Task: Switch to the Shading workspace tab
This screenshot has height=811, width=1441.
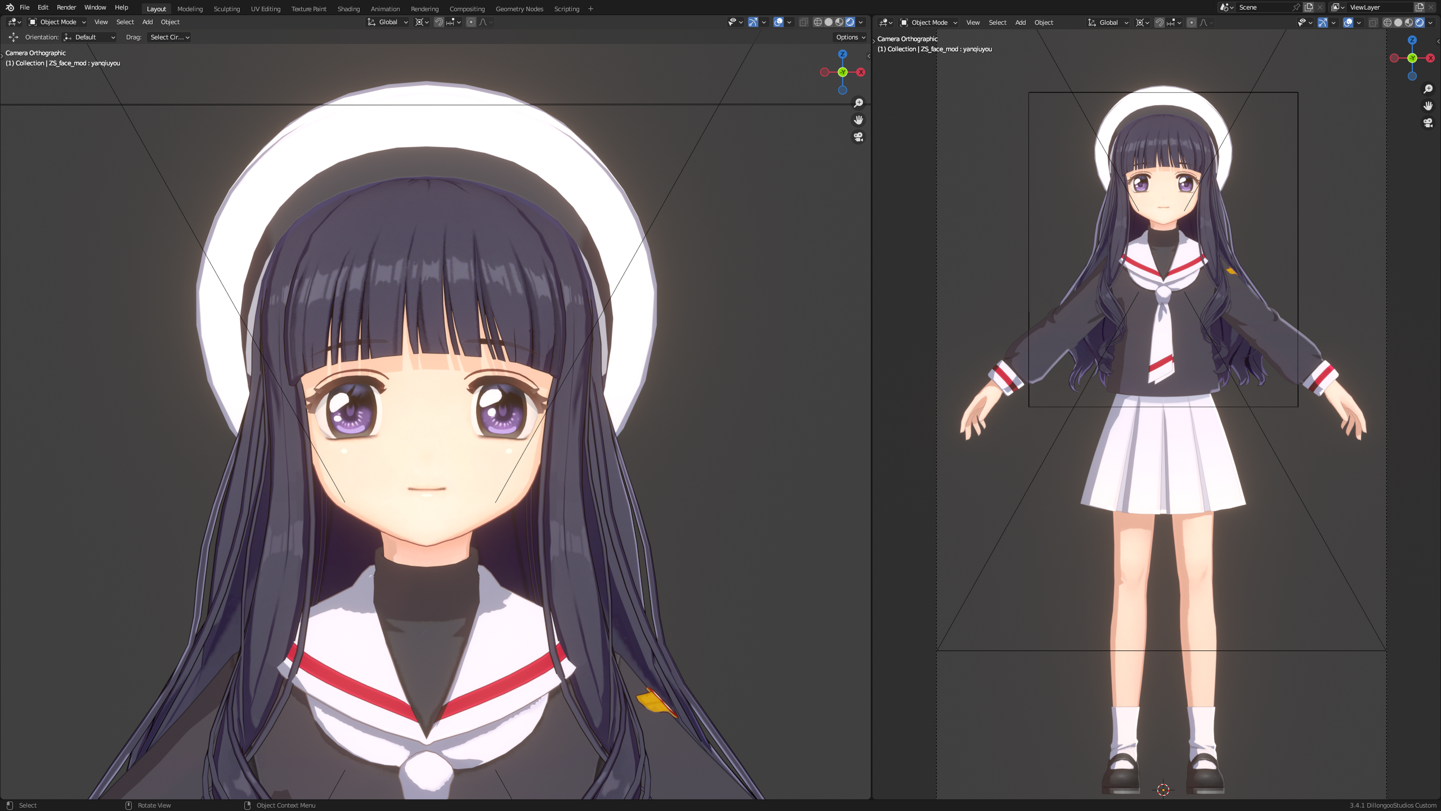Action: (348, 9)
